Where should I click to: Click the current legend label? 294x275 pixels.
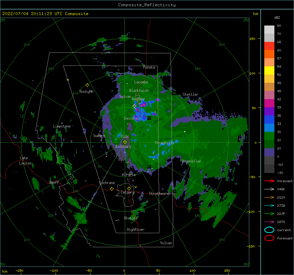click(284, 230)
